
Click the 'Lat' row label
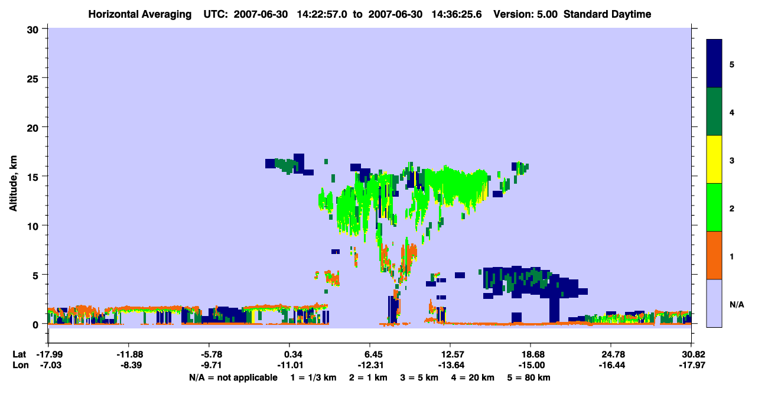pyautogui.click(x=19, y=354)
